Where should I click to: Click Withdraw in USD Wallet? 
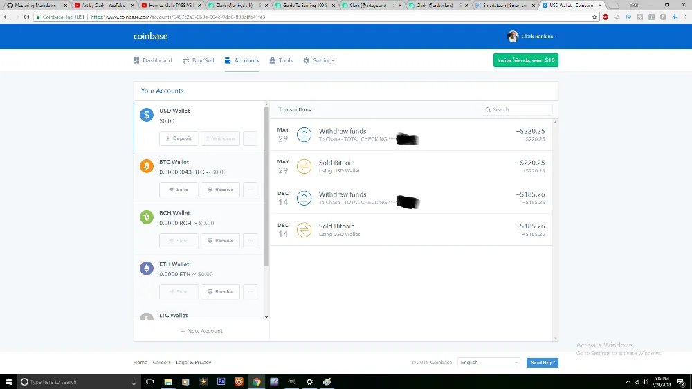[220, 138]
